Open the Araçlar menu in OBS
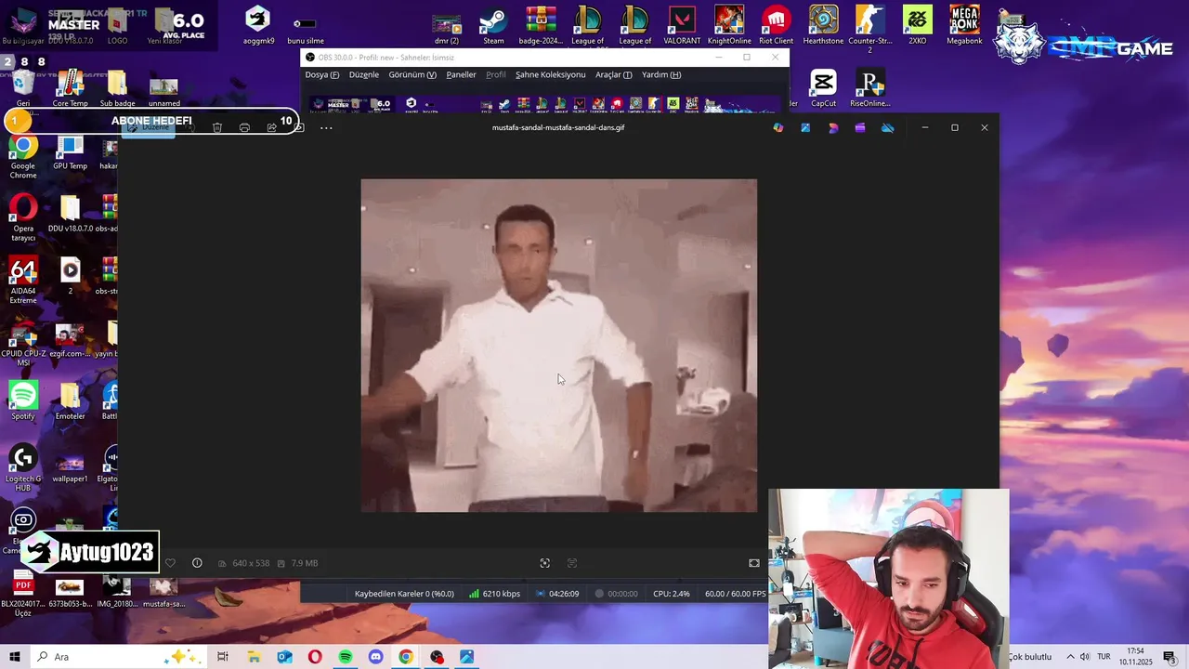Screen dimensions: 1189x669 [614, 74]
